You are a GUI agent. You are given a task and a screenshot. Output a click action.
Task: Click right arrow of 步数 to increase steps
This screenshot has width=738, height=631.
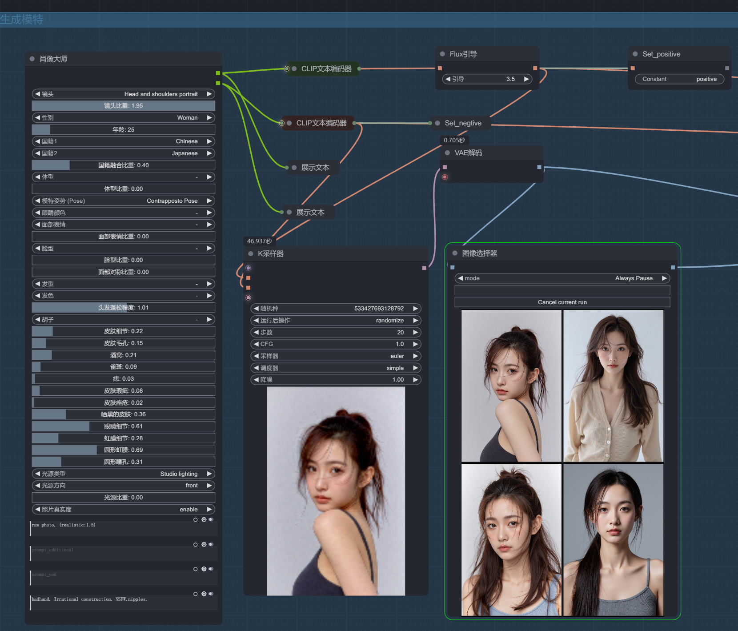tap(415, 332)
